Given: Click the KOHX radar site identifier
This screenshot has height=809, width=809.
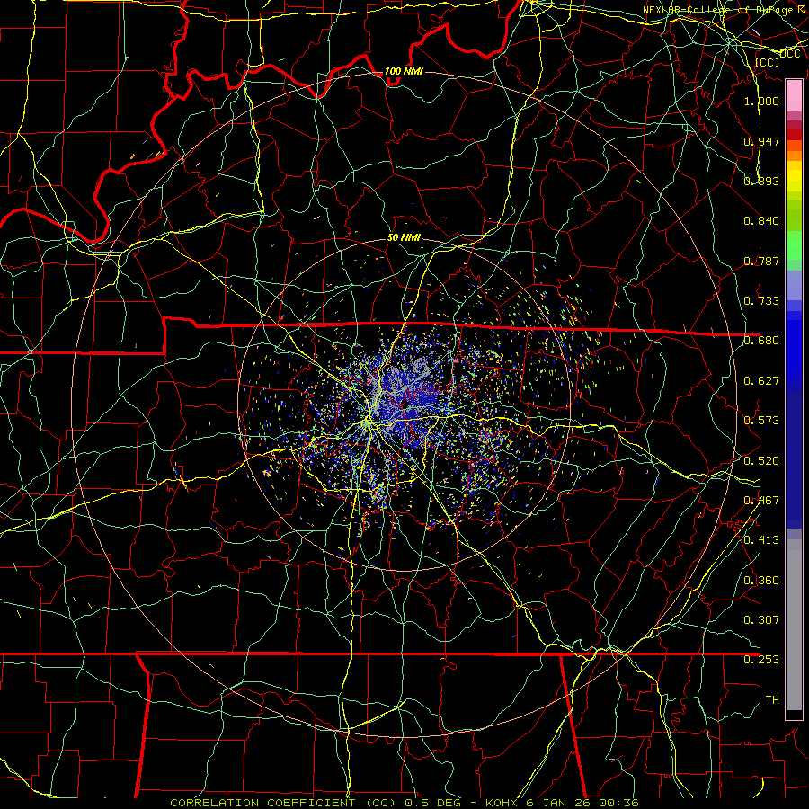Looking at the screenshot, I should click(503, 803).
